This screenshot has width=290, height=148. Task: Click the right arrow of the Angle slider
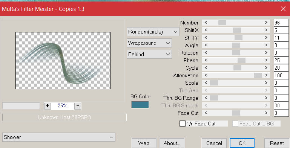266,45
